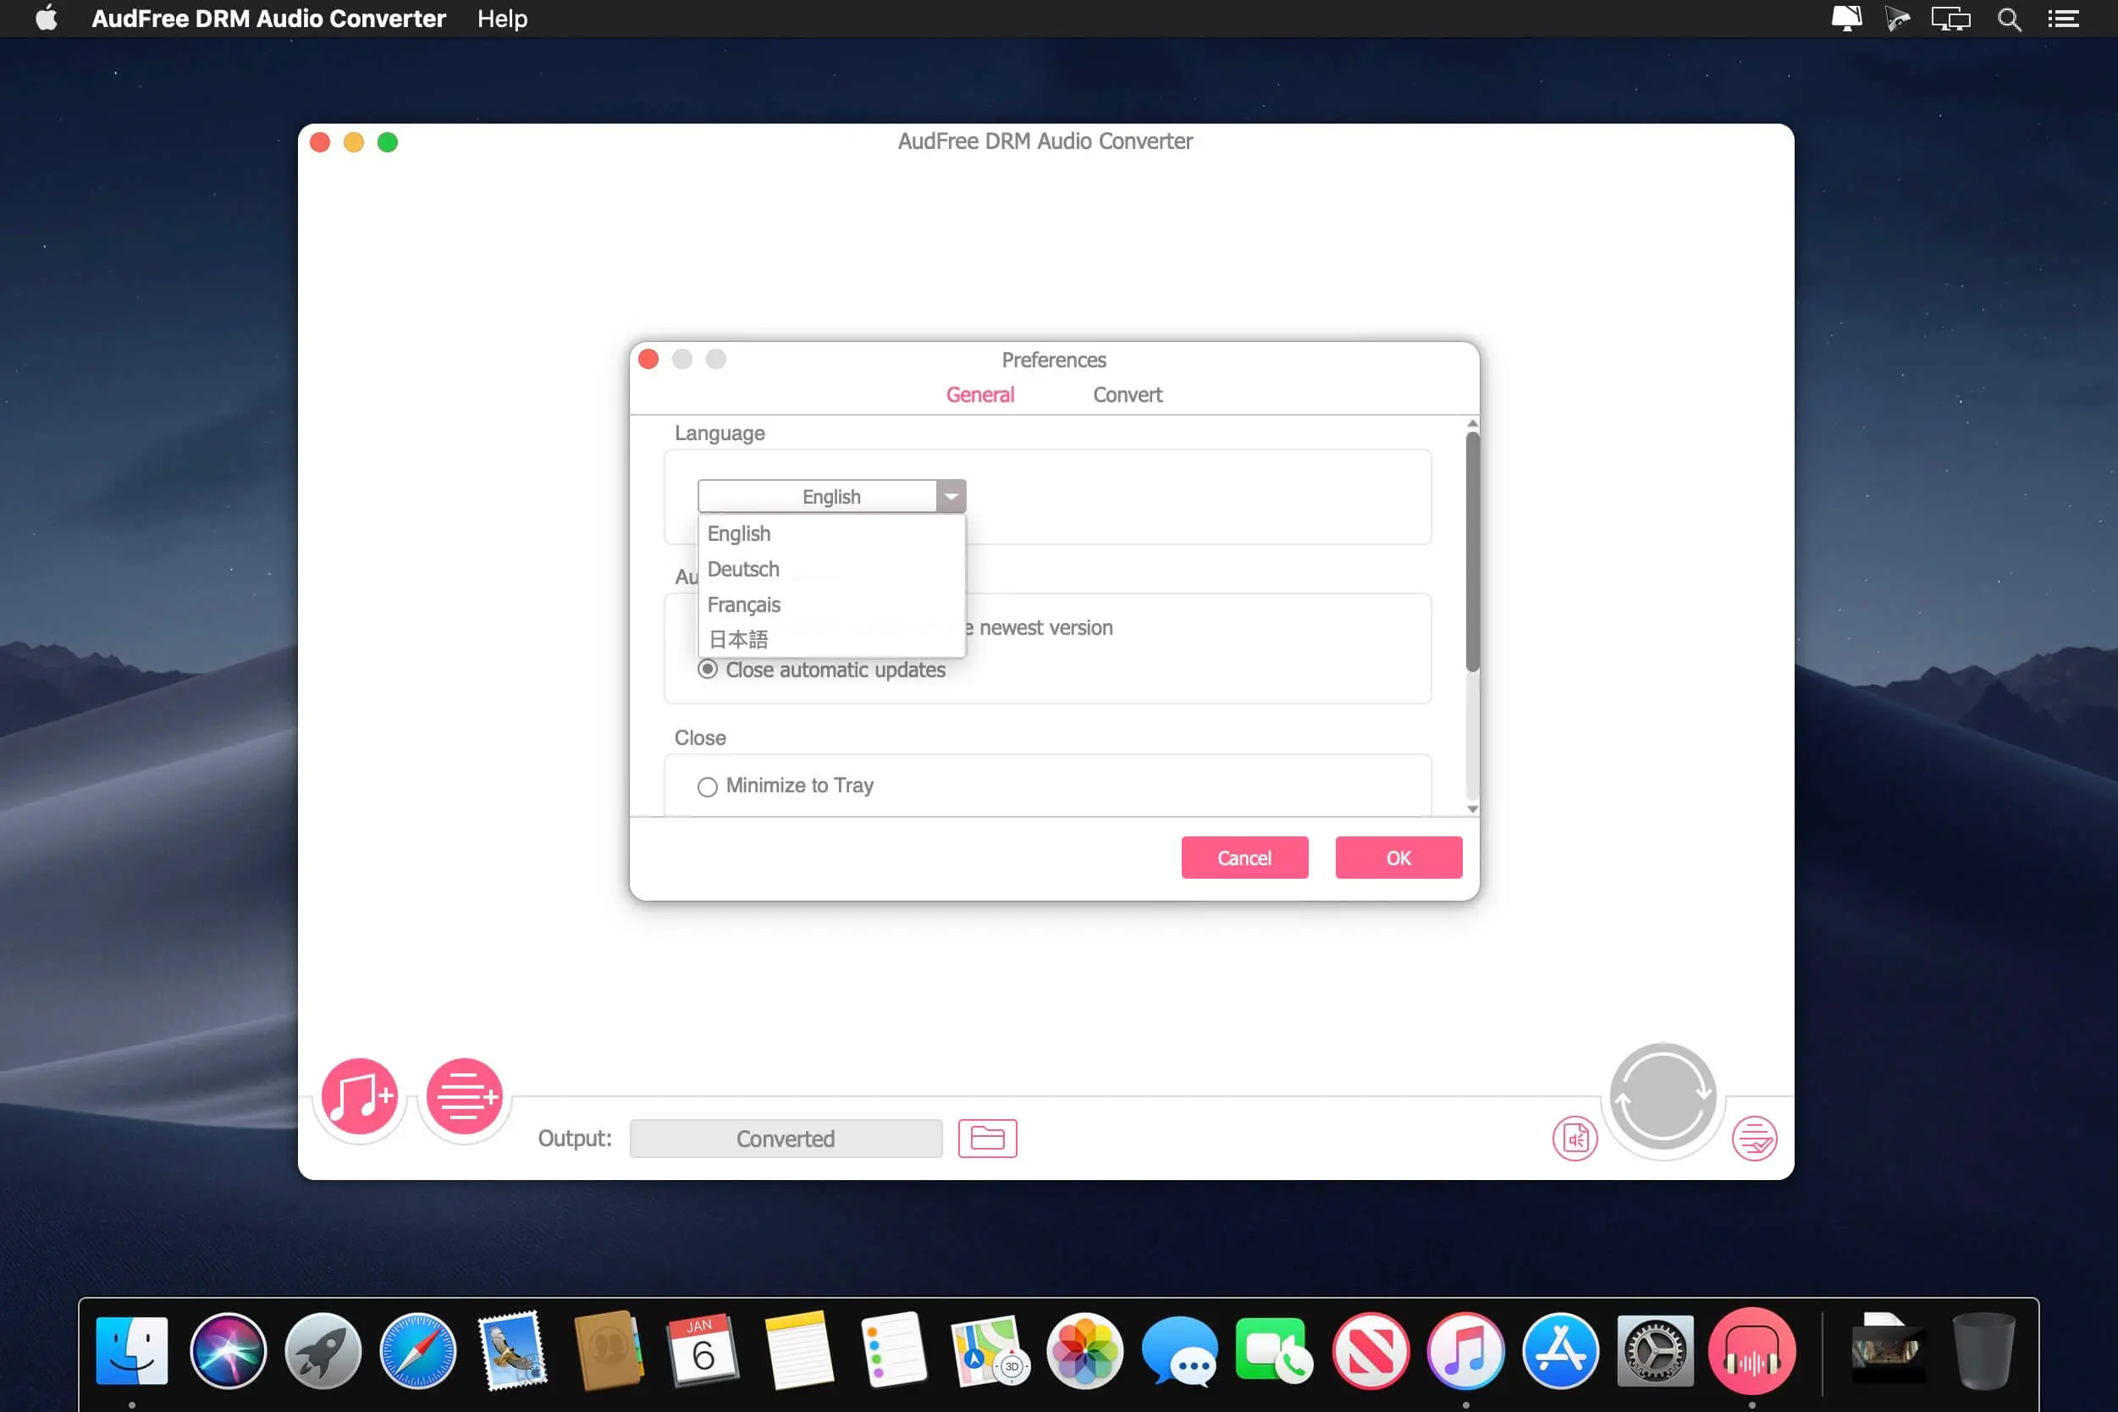Select English from language list
Image resolution: width=2118 pixels, height=1412 pixels.
(x=737, y=532)
